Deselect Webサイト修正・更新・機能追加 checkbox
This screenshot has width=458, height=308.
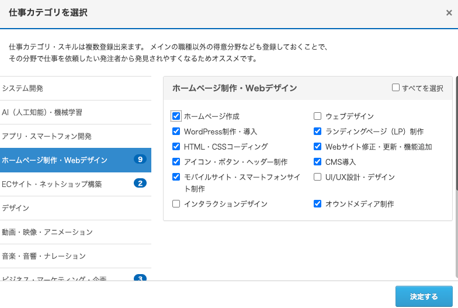click(318, 147)
